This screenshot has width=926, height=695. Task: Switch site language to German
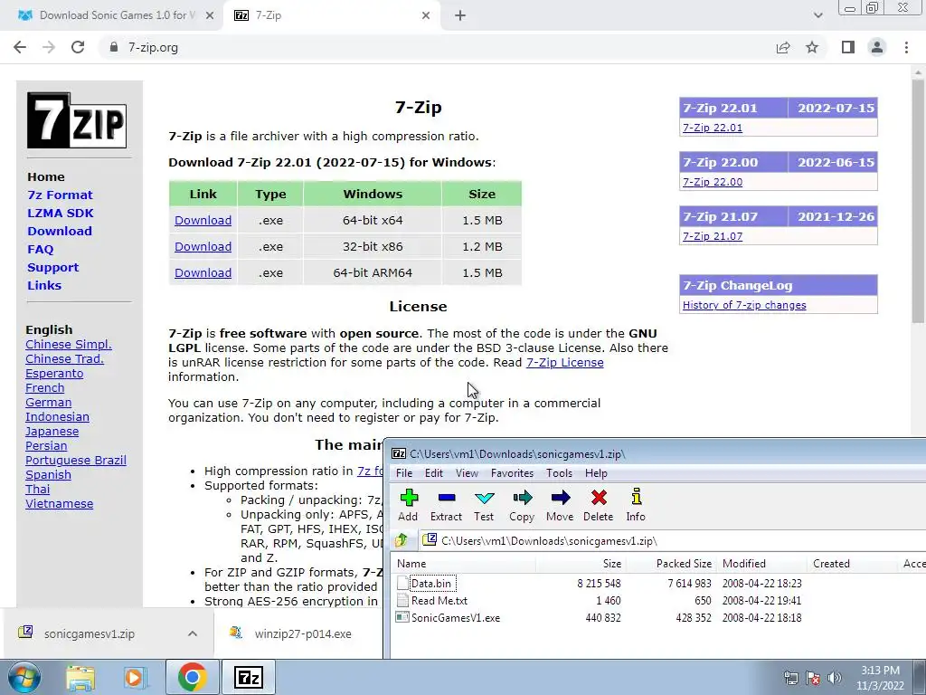tap(49, 403)
